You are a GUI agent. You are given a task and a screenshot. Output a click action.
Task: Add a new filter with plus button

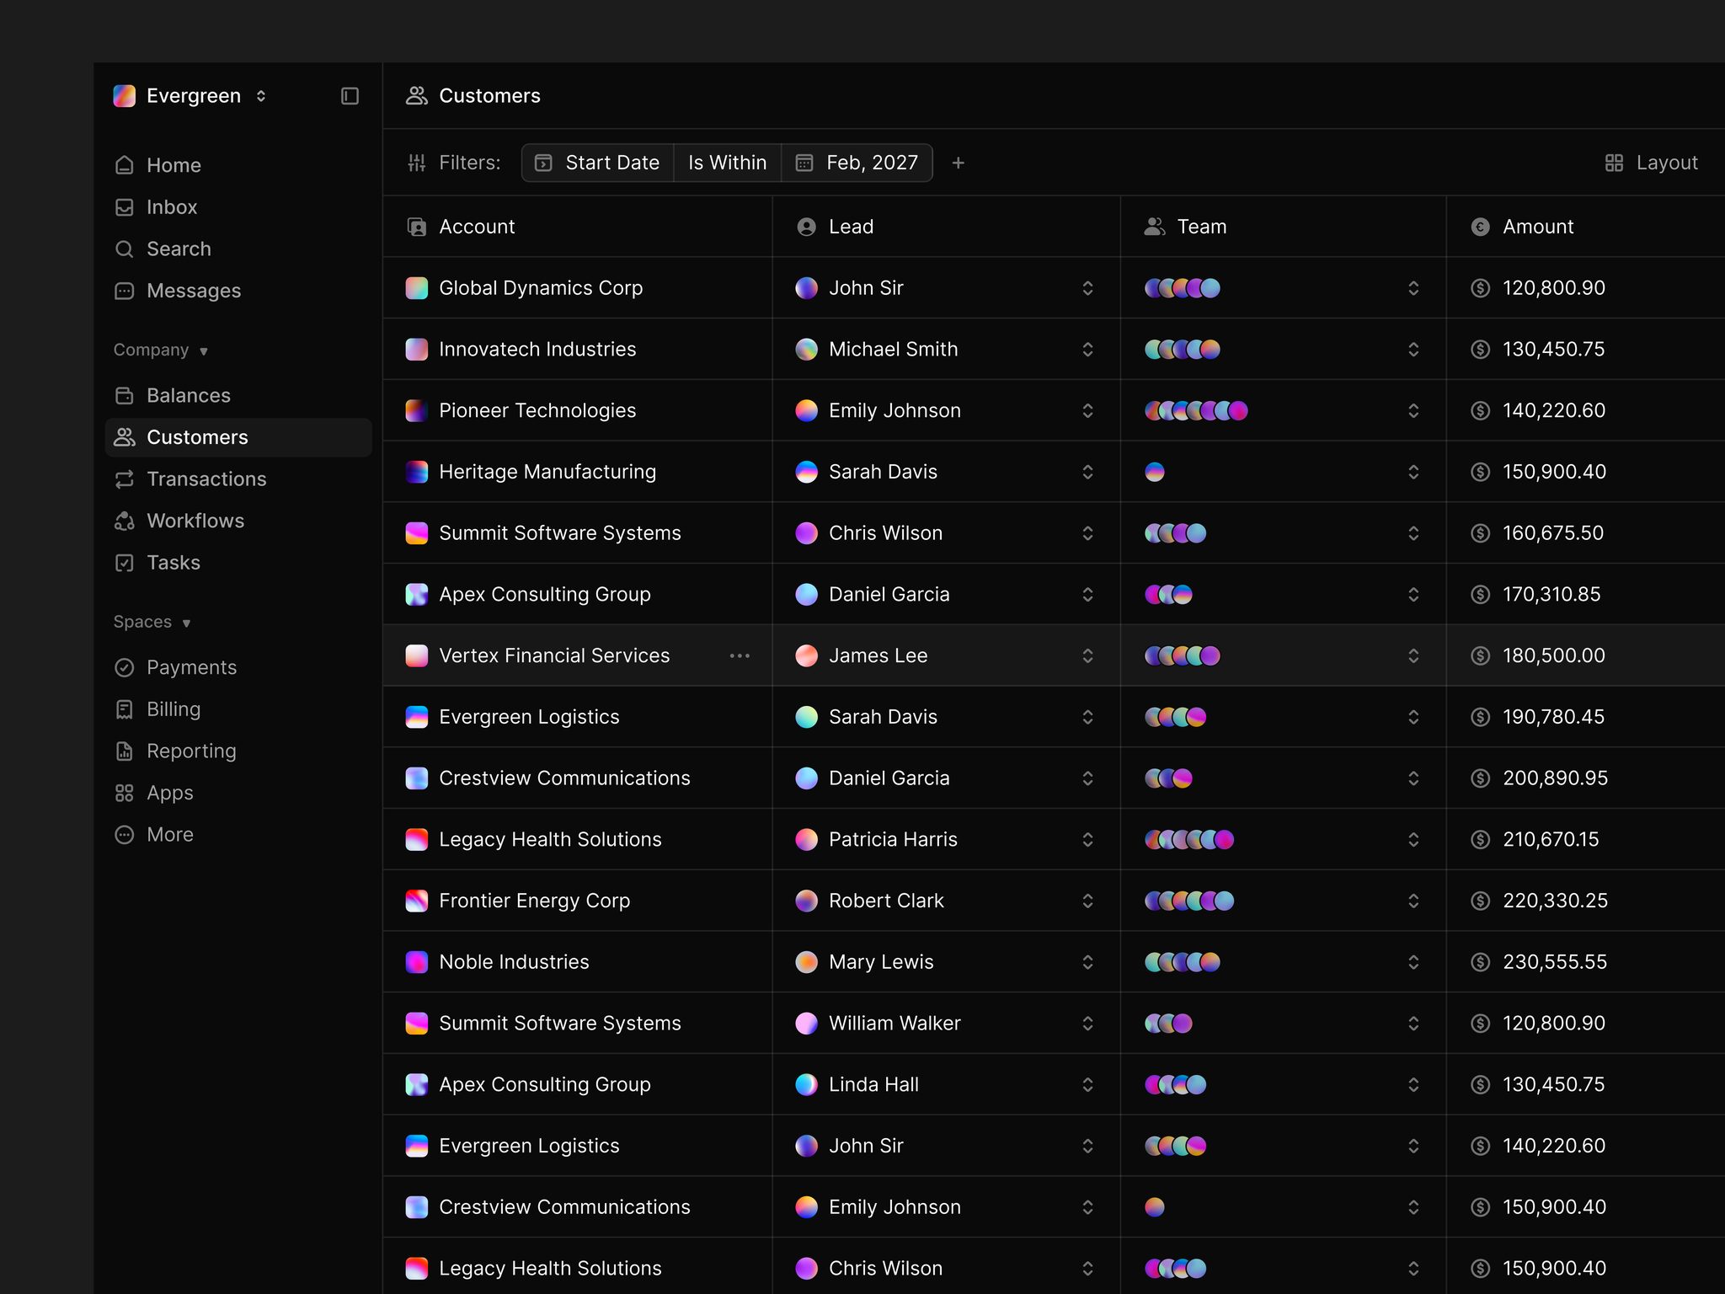pos(958,163)
